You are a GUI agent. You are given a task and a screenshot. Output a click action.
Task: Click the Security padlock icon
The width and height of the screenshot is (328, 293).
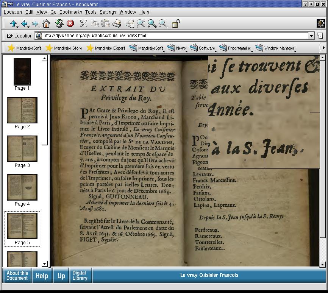pyautogui.click(x=176, y=24)
